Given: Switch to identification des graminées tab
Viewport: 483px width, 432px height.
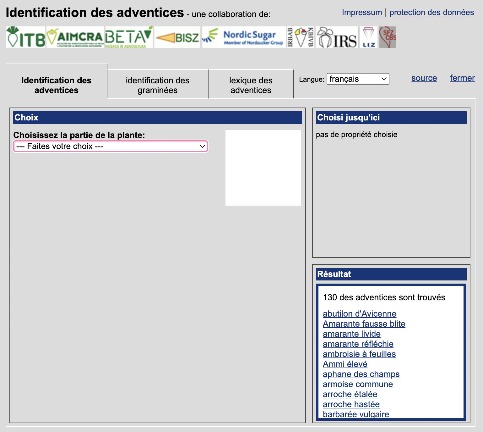Looking at the screenshot, I should 157,85.
